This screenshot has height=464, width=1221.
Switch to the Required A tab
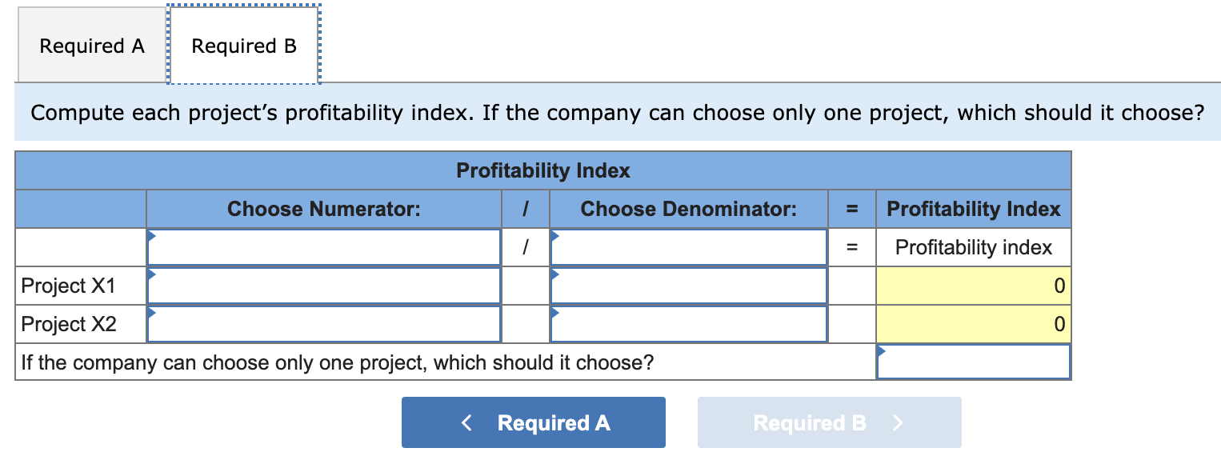92,46
